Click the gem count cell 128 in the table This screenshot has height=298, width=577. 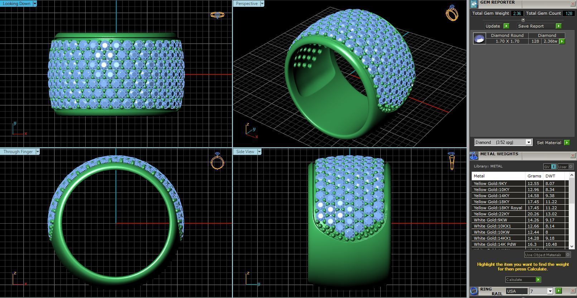[535, 41]
